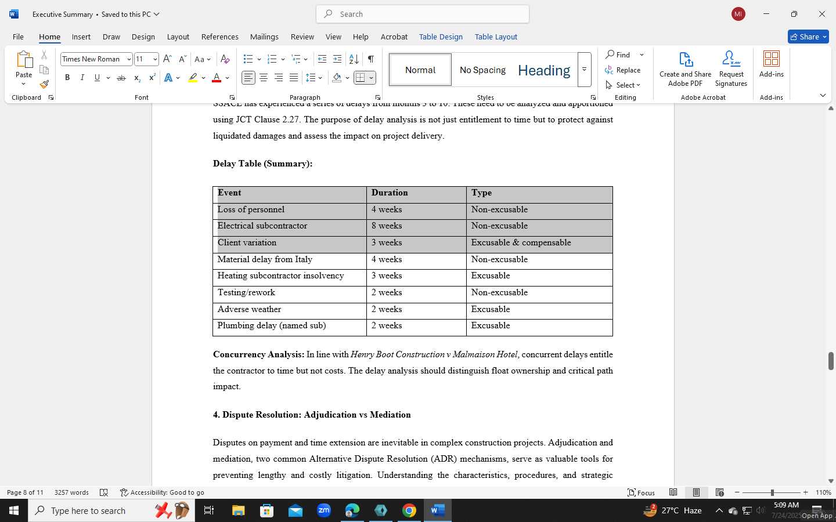This screenshot has height=522, width=836.
Task: Increase font size with grow icon
Action: (167, 59)
